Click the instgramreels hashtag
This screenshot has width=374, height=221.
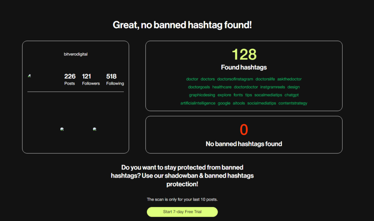click(272, 87)
